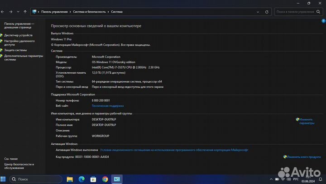Viewport: 326px width, 184px height.
Task: Minimize the System window
Action: point(298,3)
